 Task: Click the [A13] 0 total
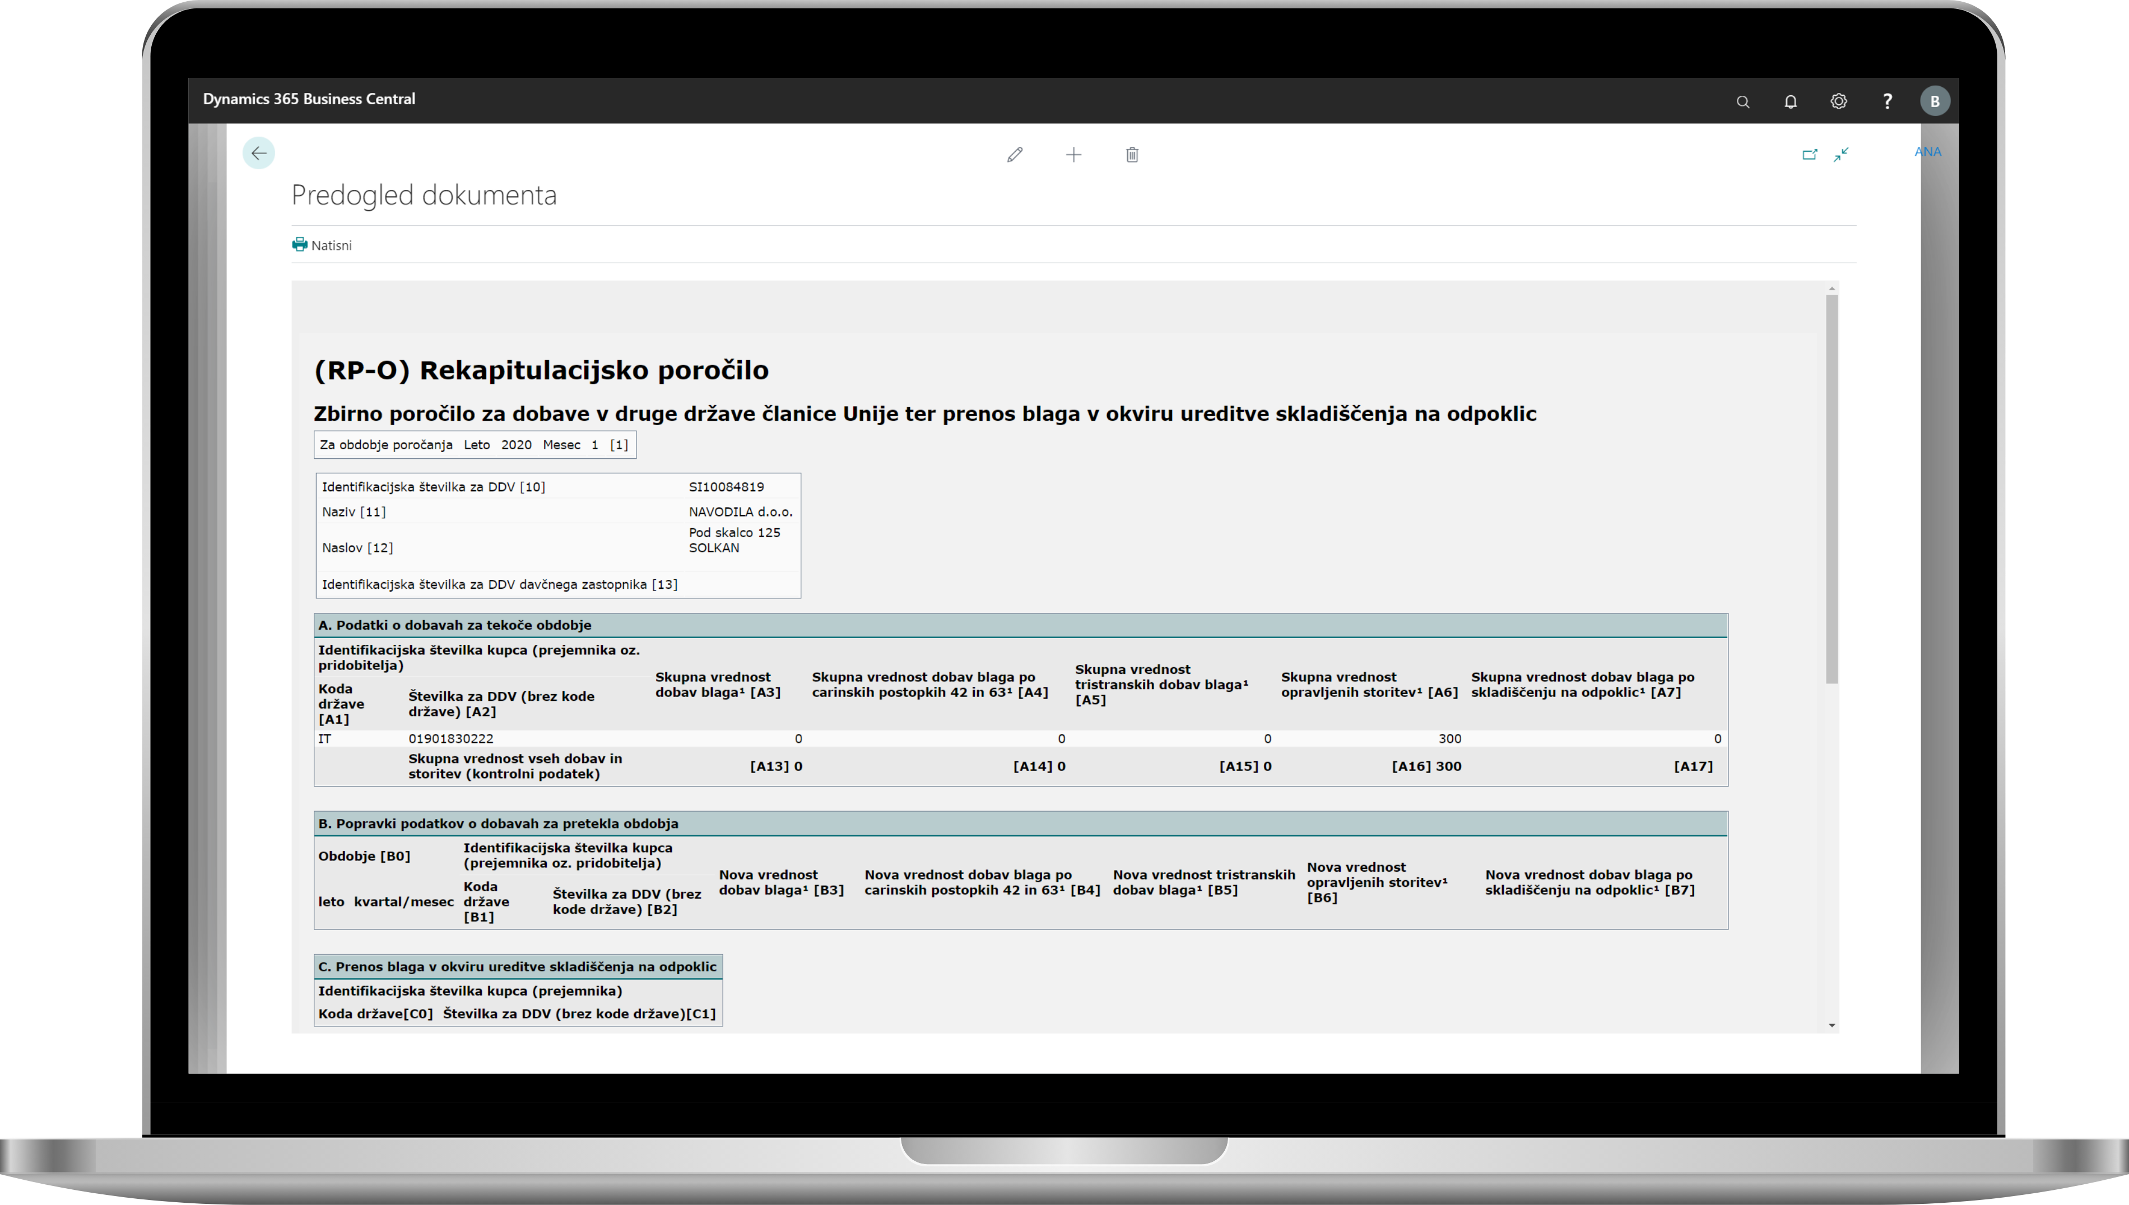coord(776,766)
